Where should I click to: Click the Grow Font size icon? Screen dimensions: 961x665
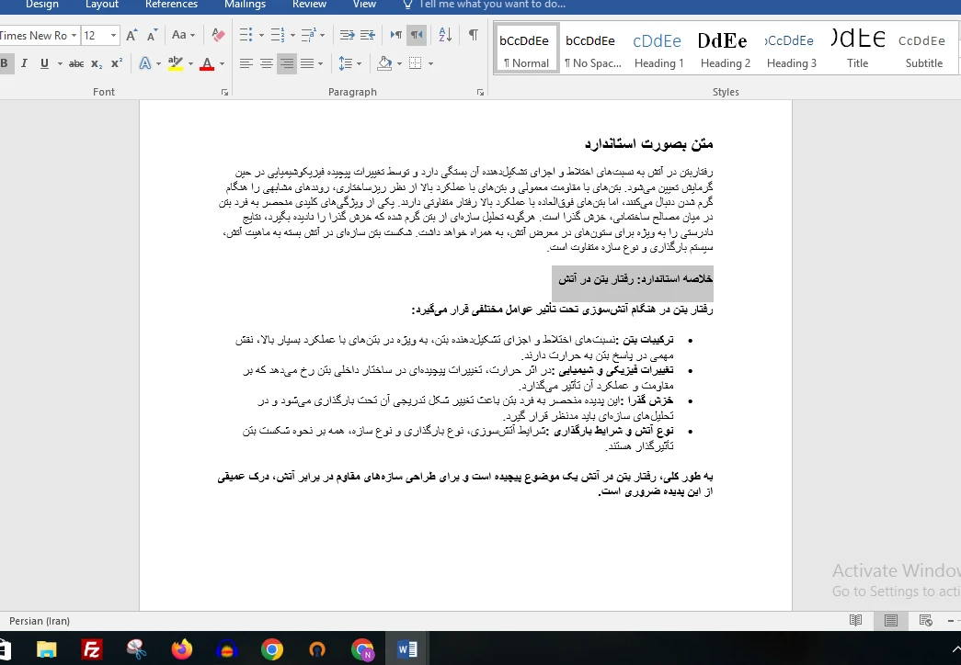132,36
